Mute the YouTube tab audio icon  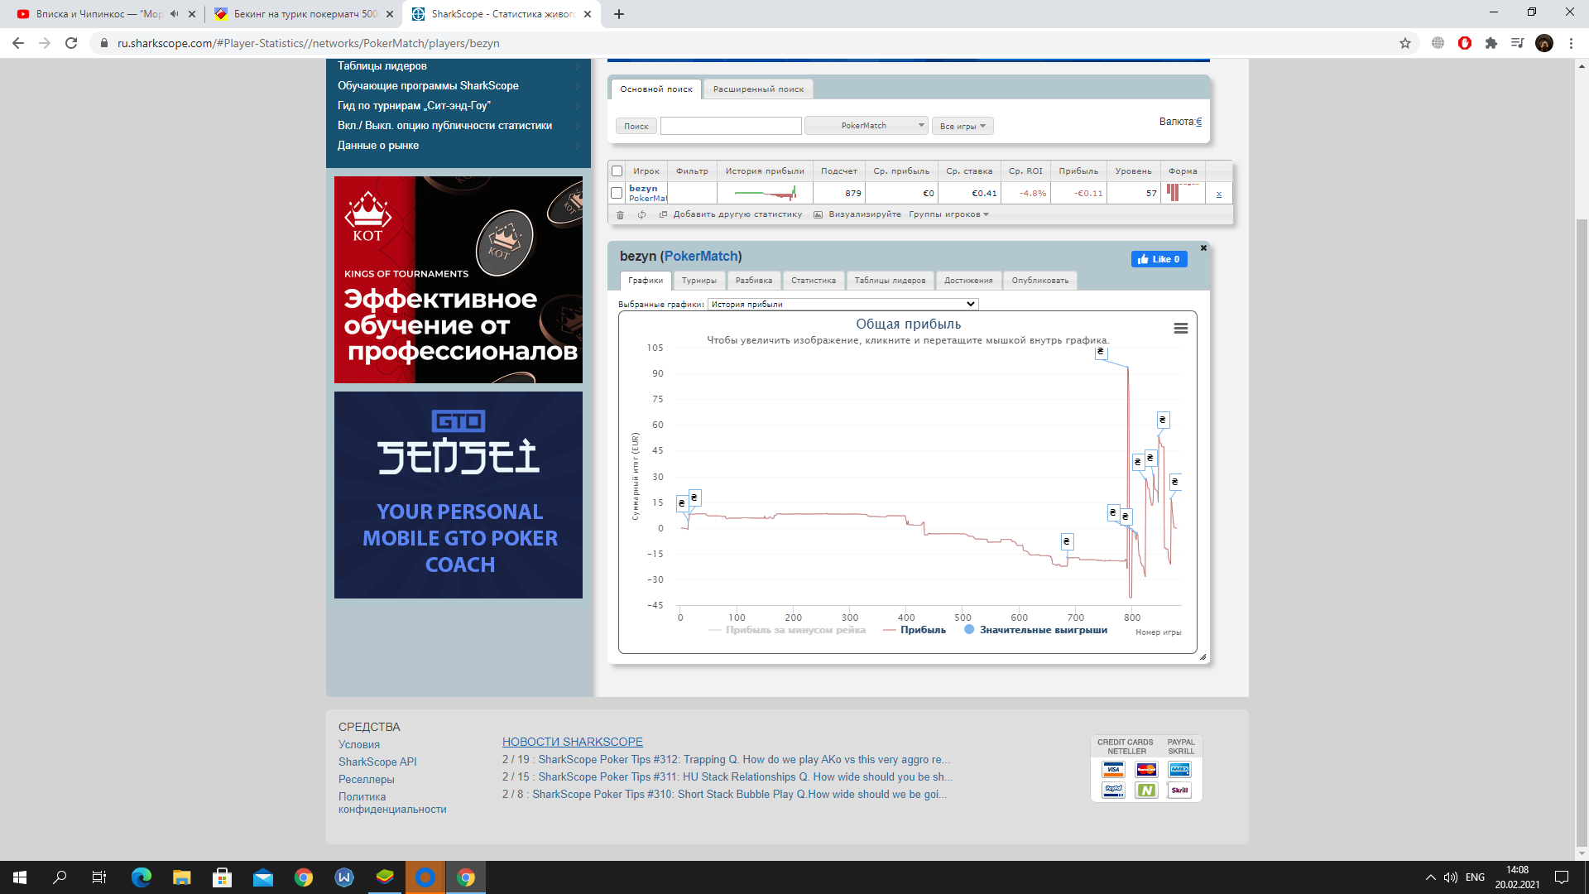[174, 14]
